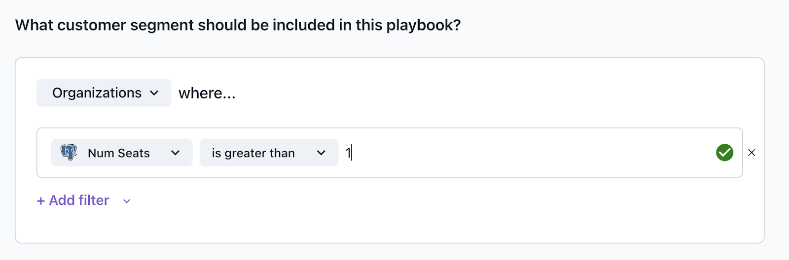The height and width of the screenshot is (260, 789).
Task: Click the "is greater than" label text
Action: [x=253, y=153]
